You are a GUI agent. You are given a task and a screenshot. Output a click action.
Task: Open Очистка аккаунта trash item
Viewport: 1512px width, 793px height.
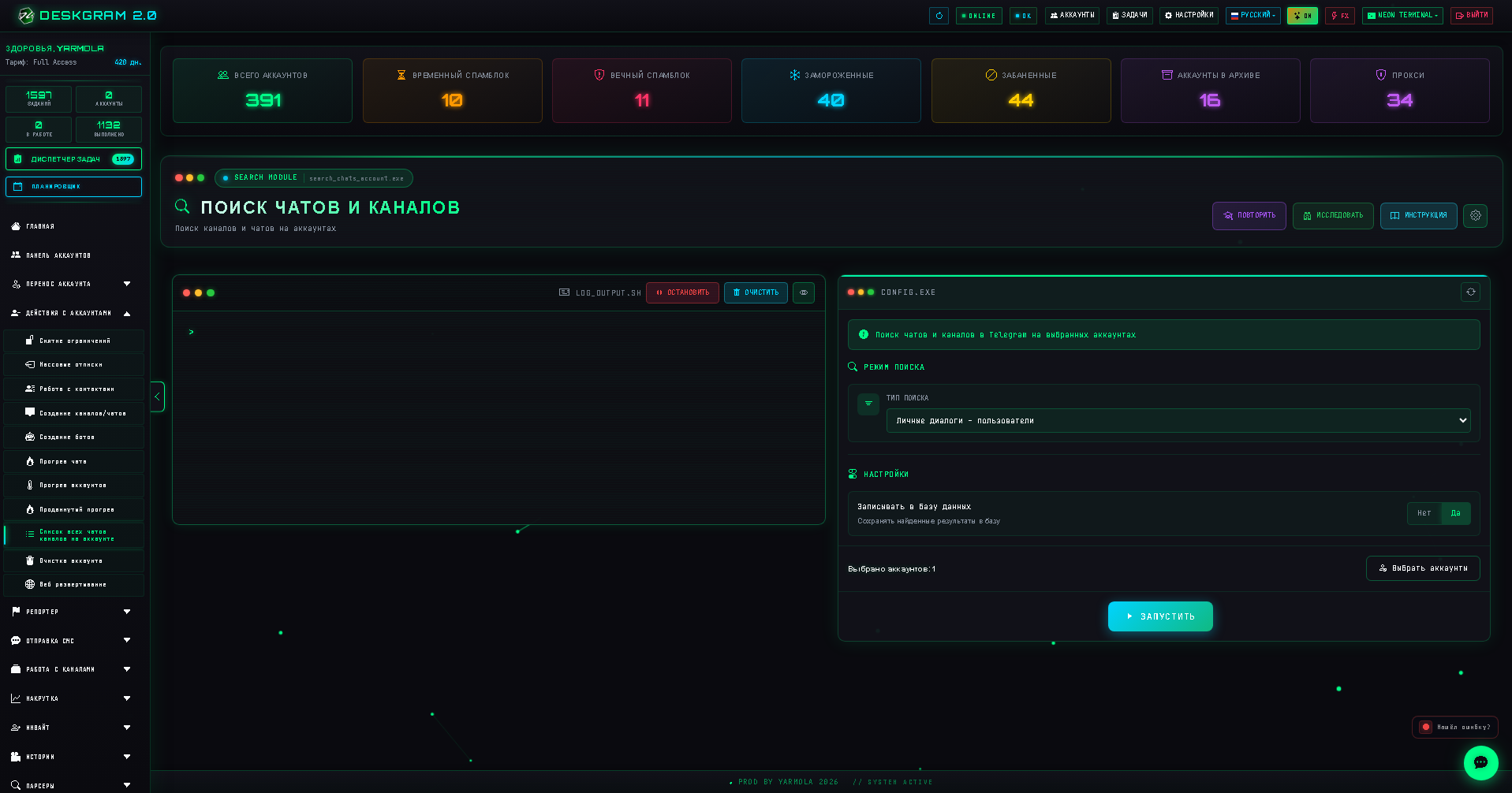point(74,560)
